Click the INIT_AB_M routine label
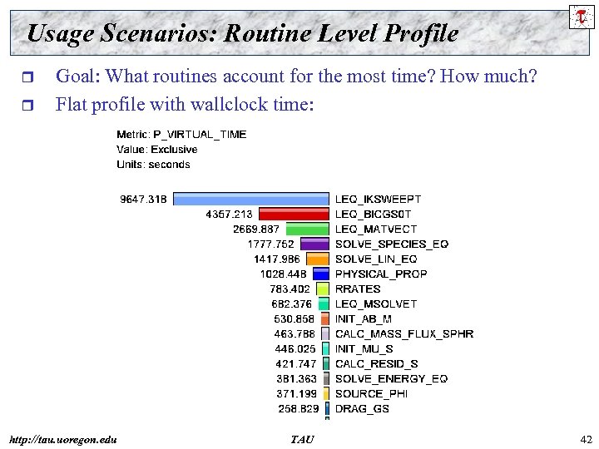This screenshot has width=599, height=449. pos(363,318)
